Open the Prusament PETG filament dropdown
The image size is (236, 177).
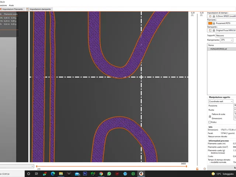222,23
